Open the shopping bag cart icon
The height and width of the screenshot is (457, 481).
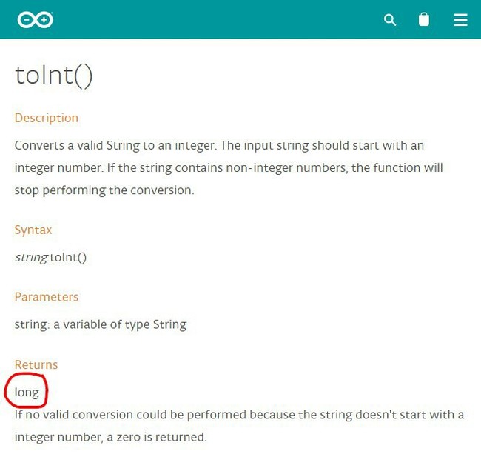click(424, 19)
